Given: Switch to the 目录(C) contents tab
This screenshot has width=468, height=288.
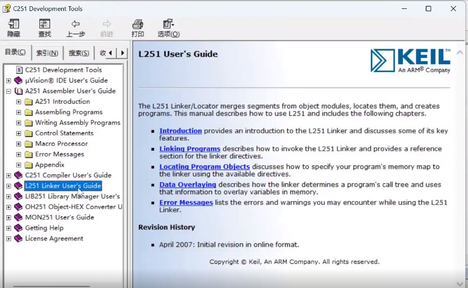Looking at the screenshot, I should (15, 52).
